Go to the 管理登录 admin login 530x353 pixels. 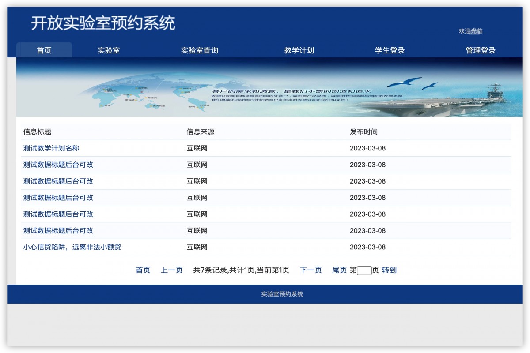tap(480, 50)
